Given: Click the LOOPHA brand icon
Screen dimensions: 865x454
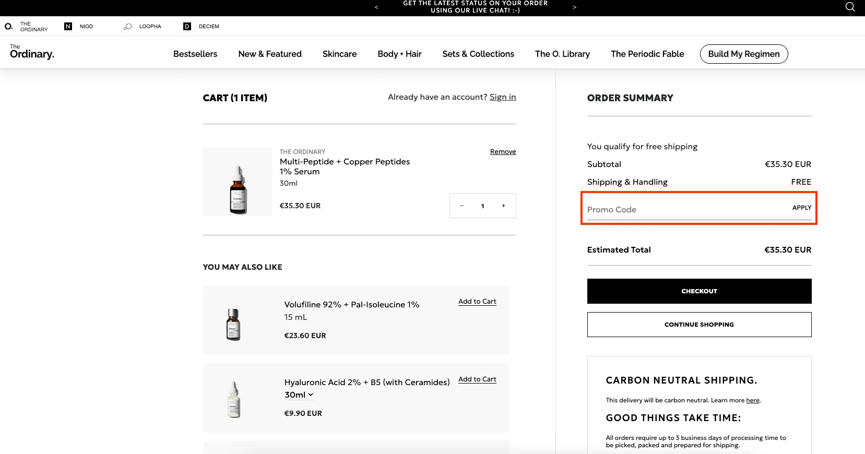Looking at the screenshot, I should tap(128, 26).
